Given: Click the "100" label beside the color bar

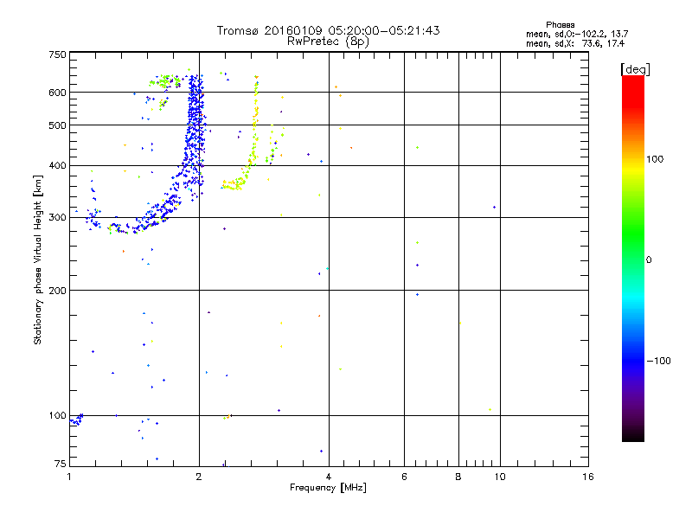Looking at the screenshot, I should coord(655,159).
